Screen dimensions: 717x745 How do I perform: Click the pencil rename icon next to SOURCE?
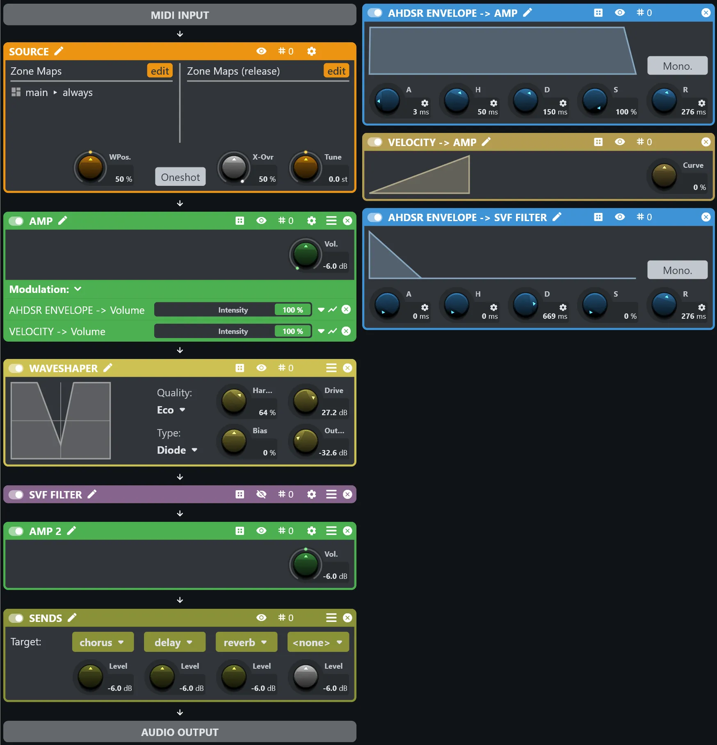click(x=59, y=51)
